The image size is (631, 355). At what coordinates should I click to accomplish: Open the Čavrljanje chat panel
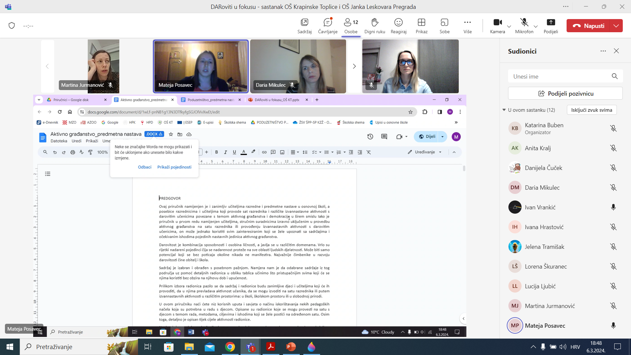point(327,26)
